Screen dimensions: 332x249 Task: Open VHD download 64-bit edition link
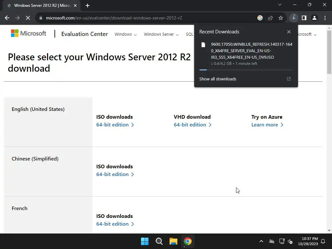[193, 125]
